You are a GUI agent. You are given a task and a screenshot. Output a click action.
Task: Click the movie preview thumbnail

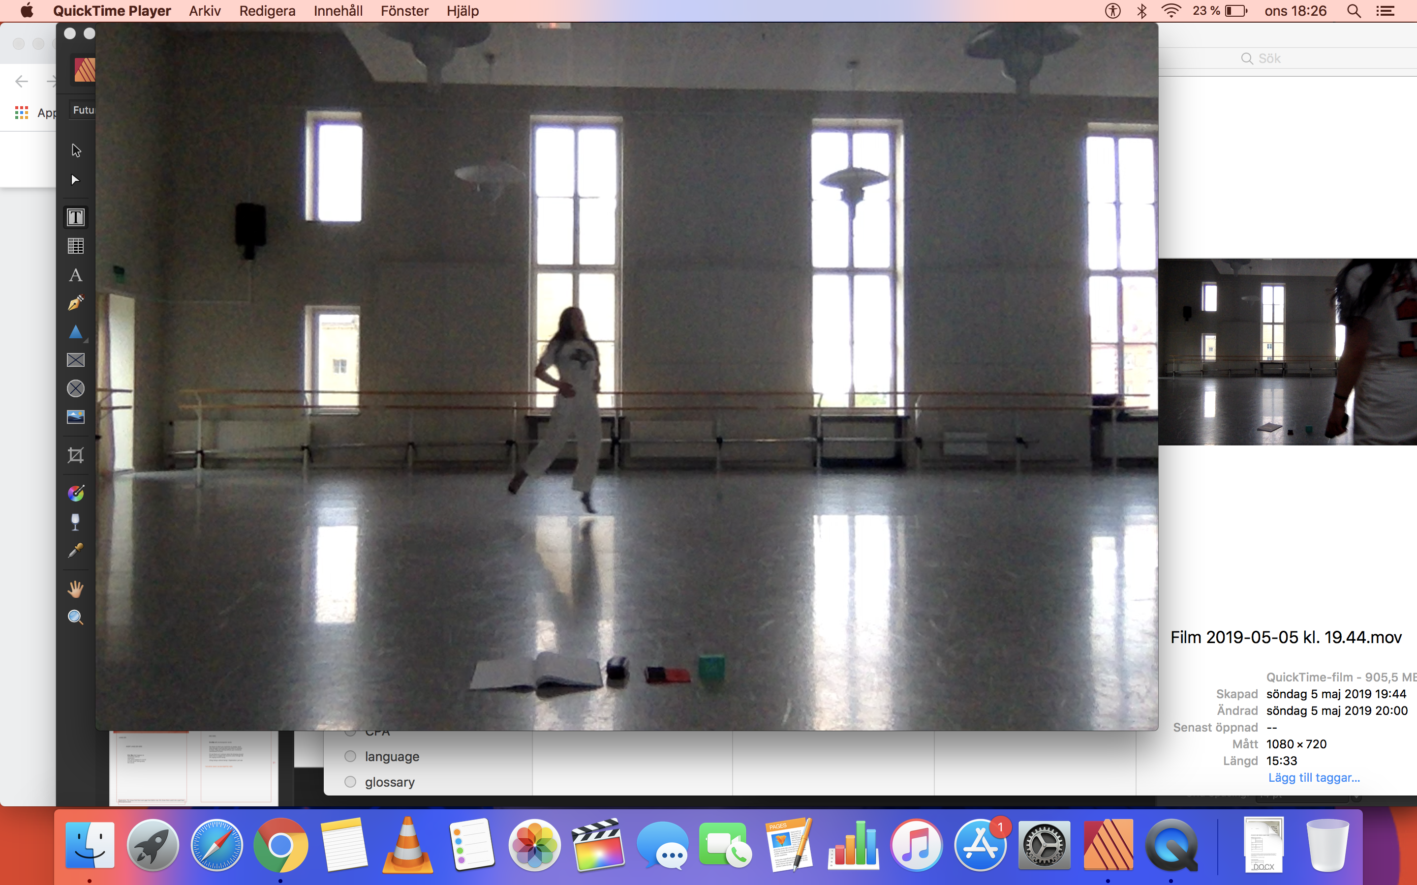click(x=1287, y=352)
